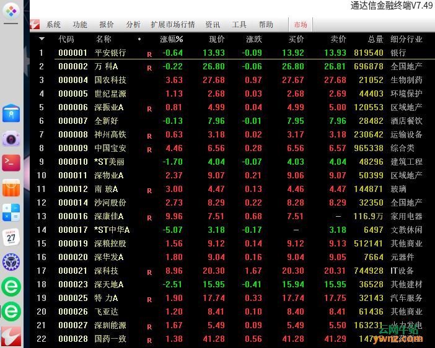Viewport: 435px width, 348px height.
Task: Sort by the 现价 column header
Action: click(x=217, y=39)
